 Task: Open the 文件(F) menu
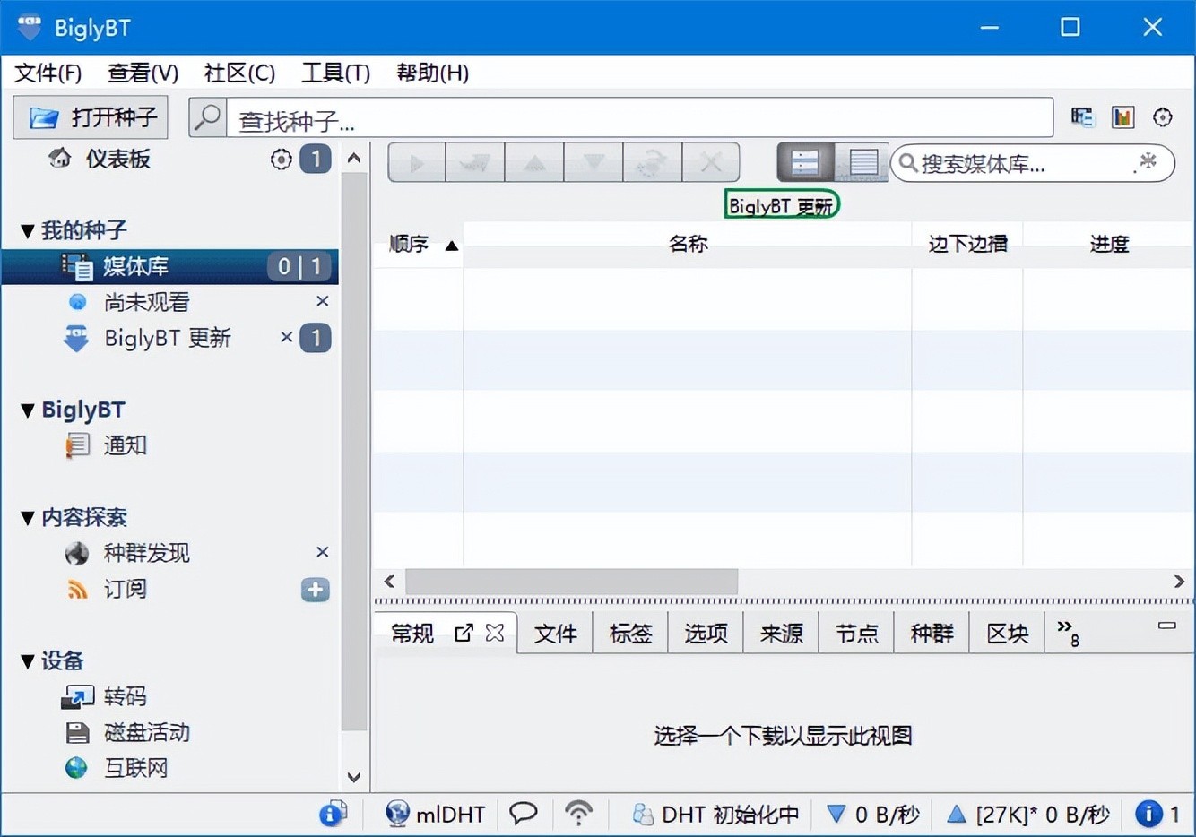(x=48, y=73)
